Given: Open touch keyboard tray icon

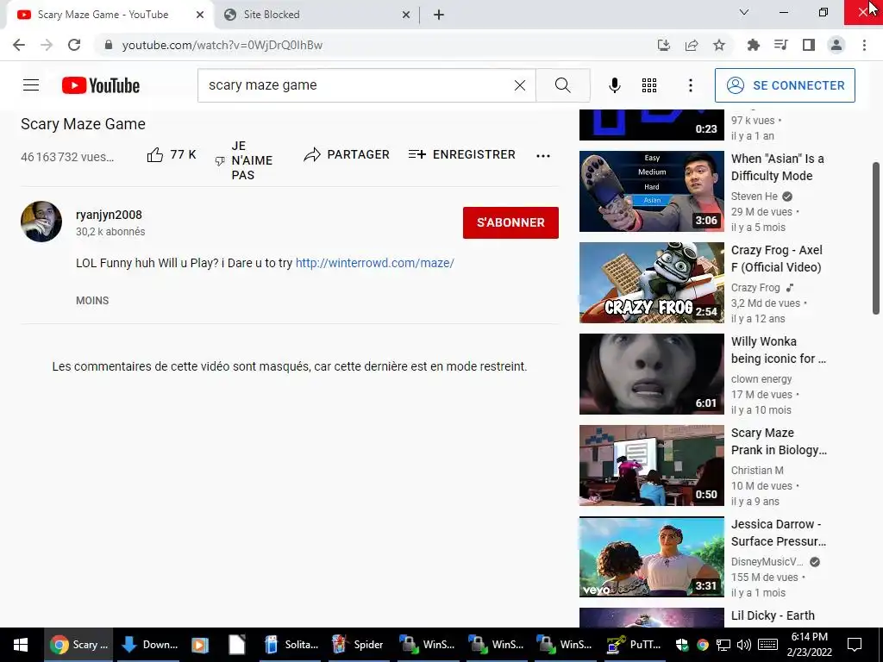Looking at the screenshot, I should click(x=767, y=645).
